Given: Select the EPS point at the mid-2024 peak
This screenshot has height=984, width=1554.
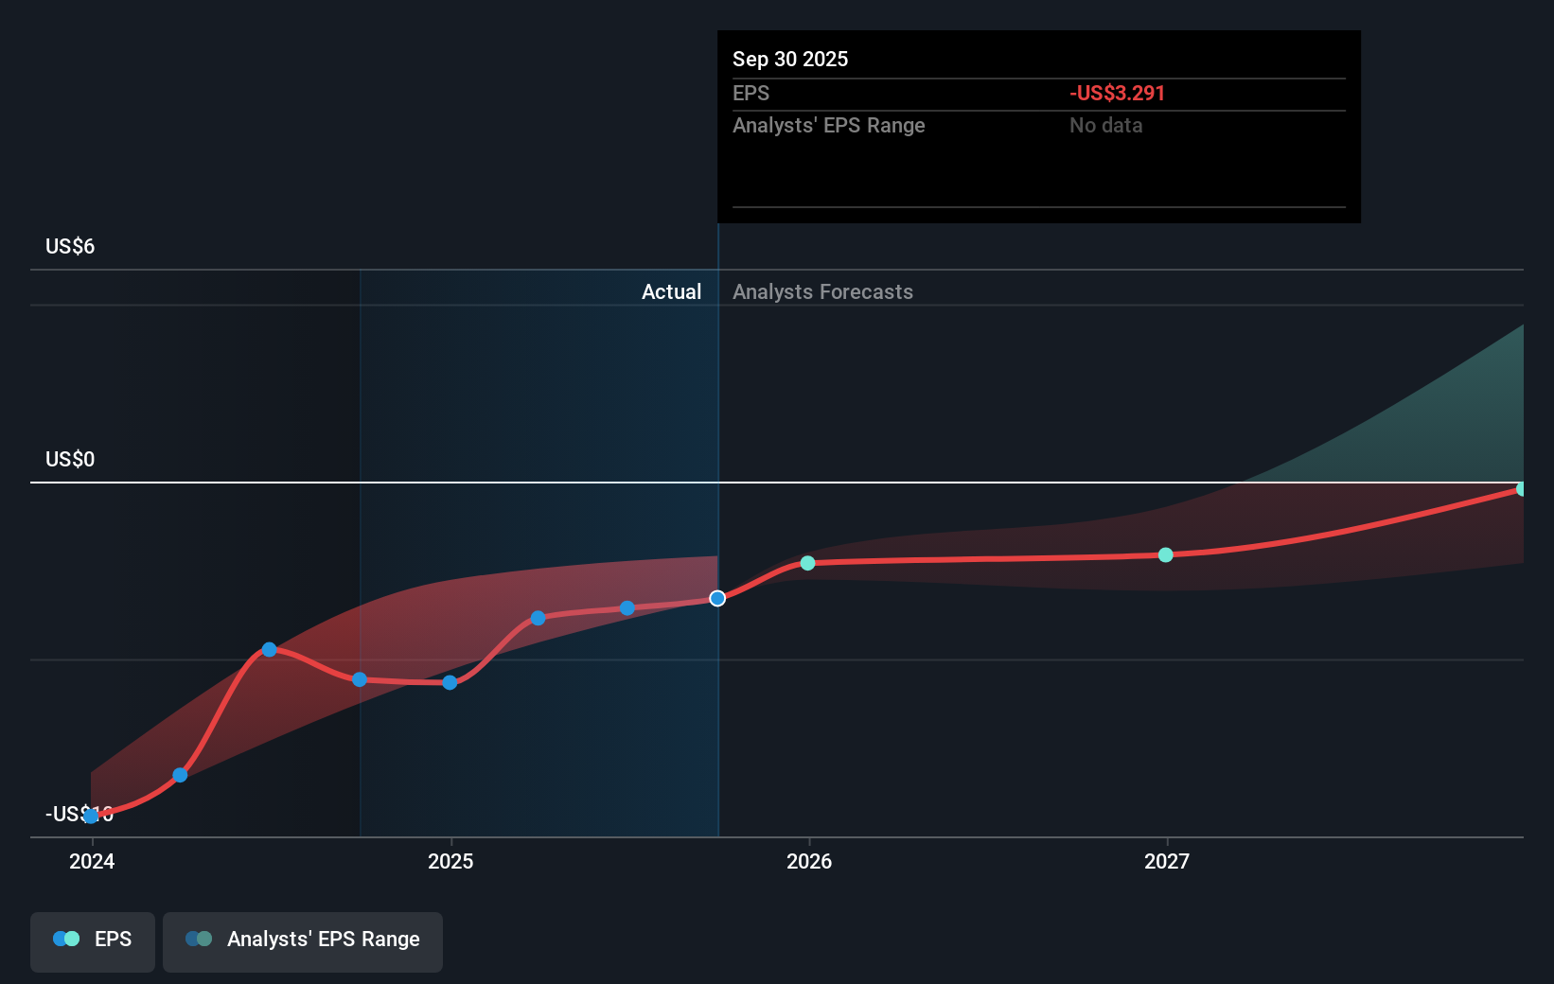Looking at the screenshot, I should pos(270,649).
